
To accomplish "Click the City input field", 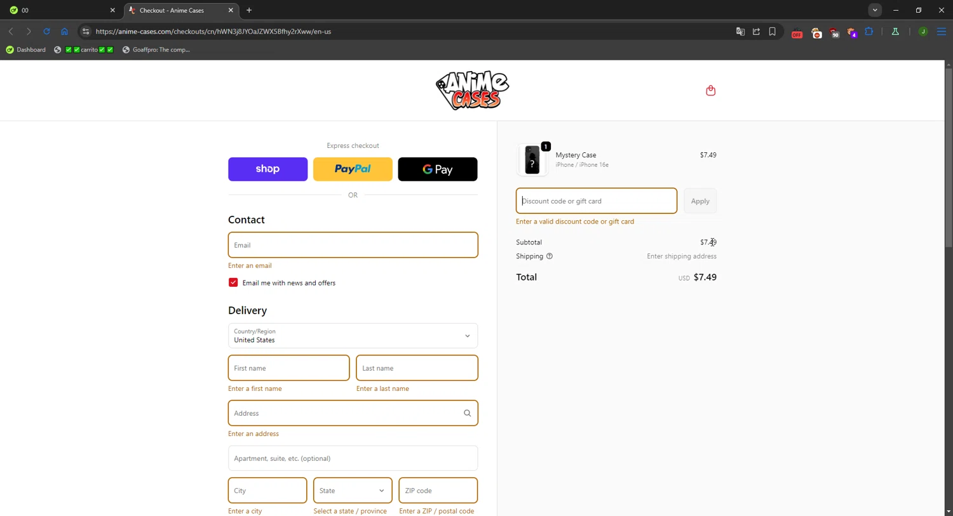I will click(x=267, y=491).
